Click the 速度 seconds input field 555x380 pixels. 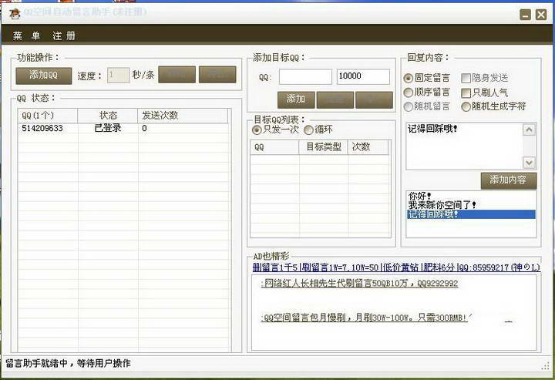click(x=118, y=76)
